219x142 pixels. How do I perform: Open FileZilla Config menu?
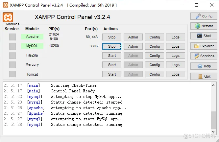(155, 56)
